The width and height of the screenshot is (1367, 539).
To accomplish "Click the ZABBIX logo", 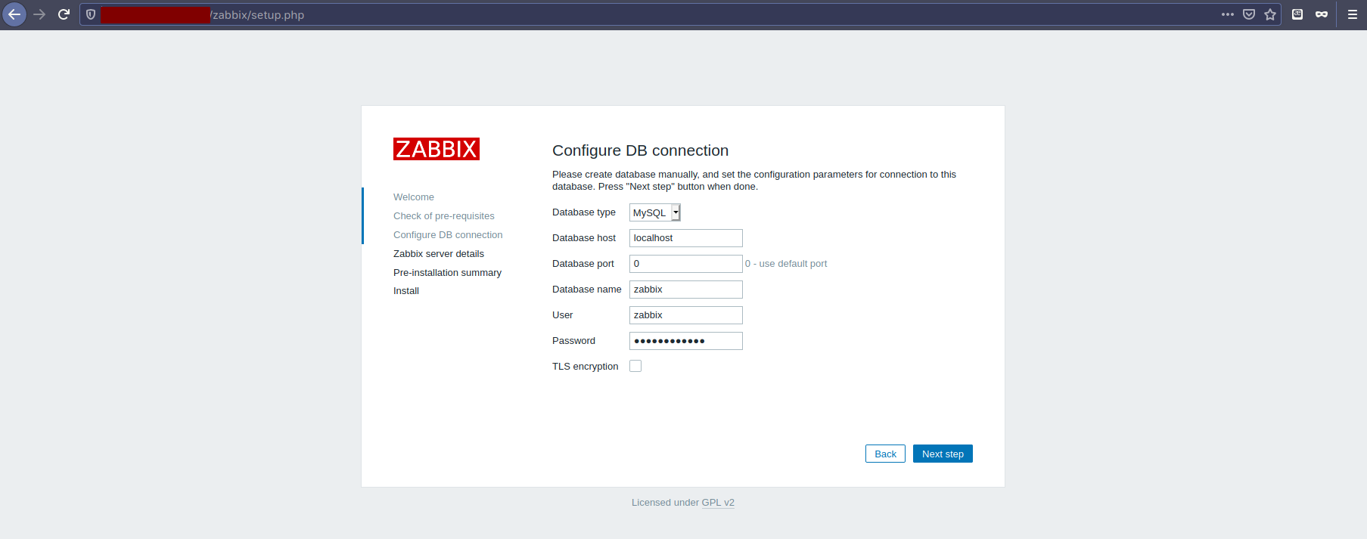I will 437,149.
